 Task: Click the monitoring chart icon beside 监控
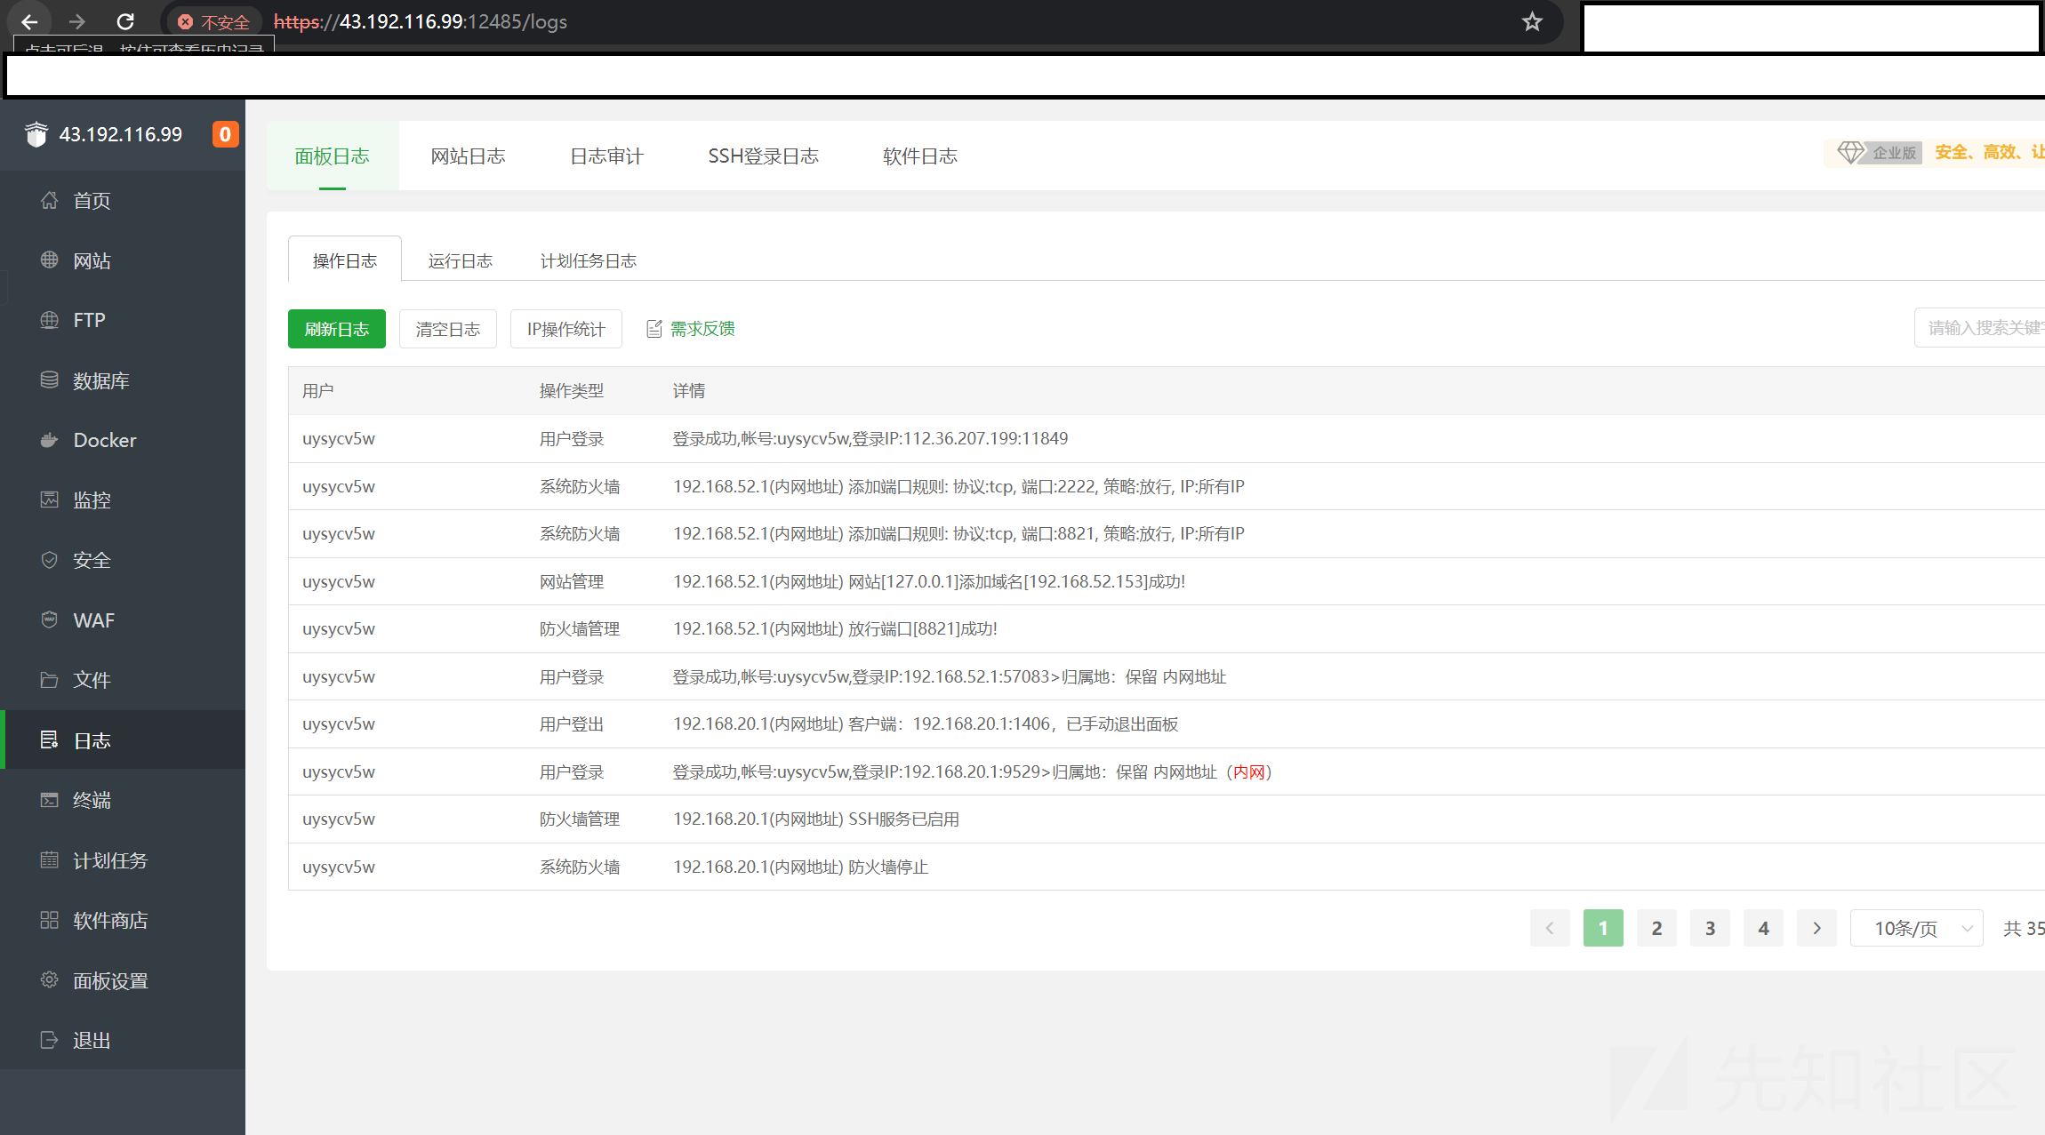click(50, 500)
